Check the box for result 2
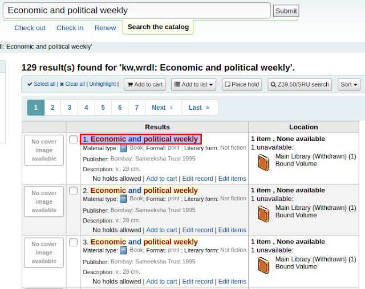 (74, 191)
